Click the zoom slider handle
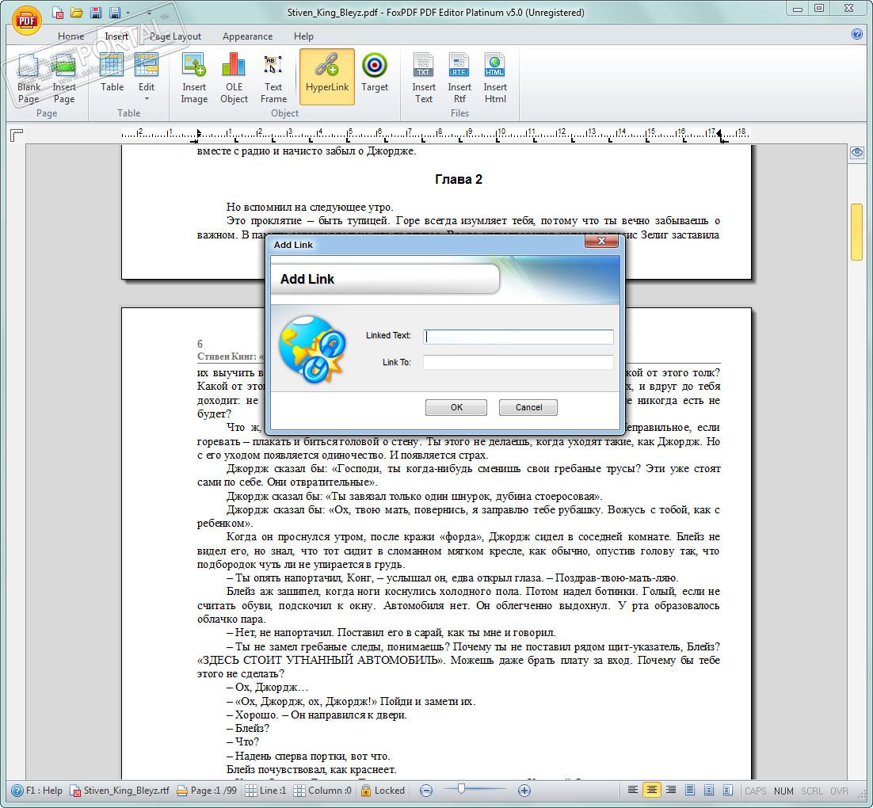Viewport: 873px width, 808px height. [460, 789]
